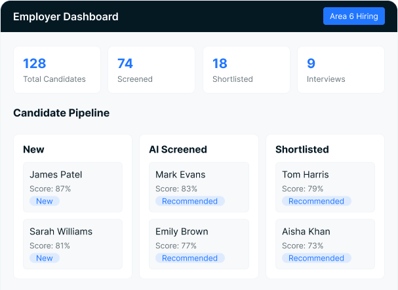Viewport: 398px width, 290px height.
Task: Click the New badge for Sarah Williams
Action: (45, 258)
